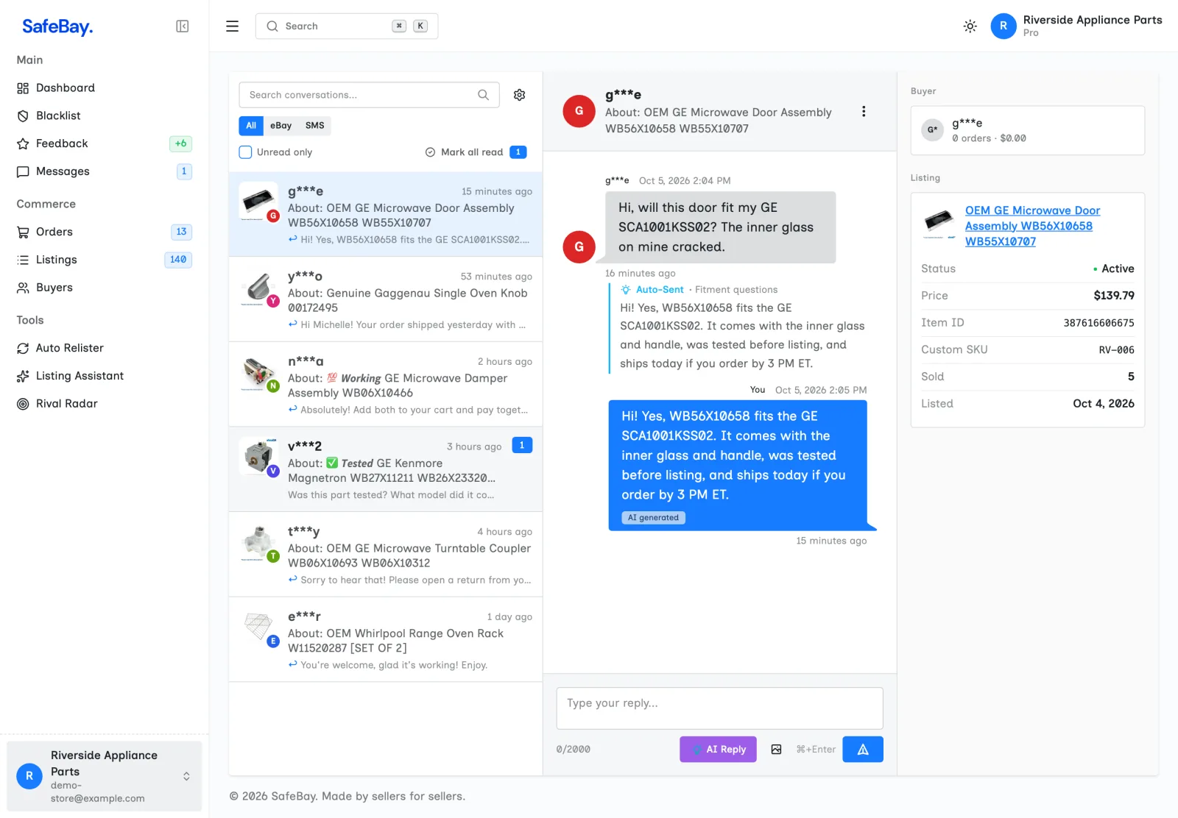This screenshot has height=818, width=1178.
Task: Open unread conversation from v***2
Action: point(386,469)
